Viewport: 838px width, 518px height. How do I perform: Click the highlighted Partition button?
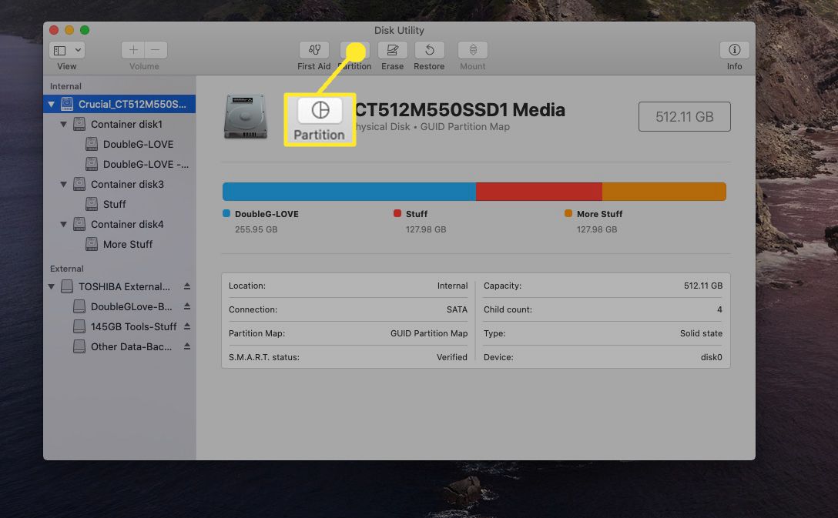[x=320, y=119]
